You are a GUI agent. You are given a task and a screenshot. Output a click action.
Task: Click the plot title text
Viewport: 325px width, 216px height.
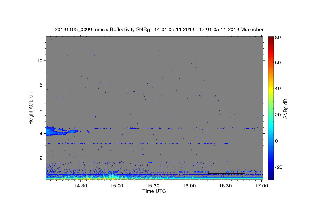(x=160, y=29)
